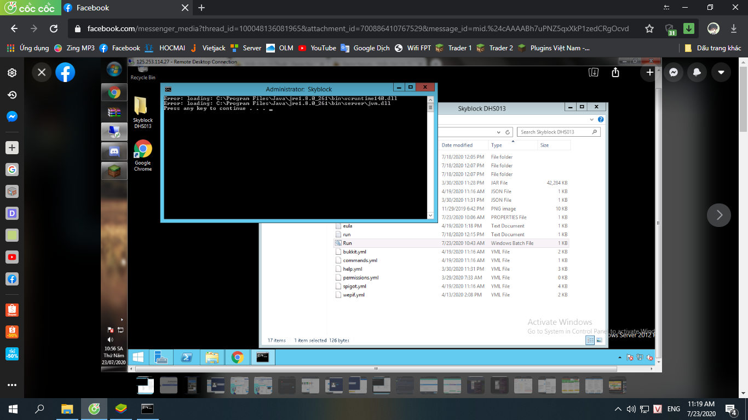
Task: Open the browser profile avatar
Action: (x=713, y=28)
